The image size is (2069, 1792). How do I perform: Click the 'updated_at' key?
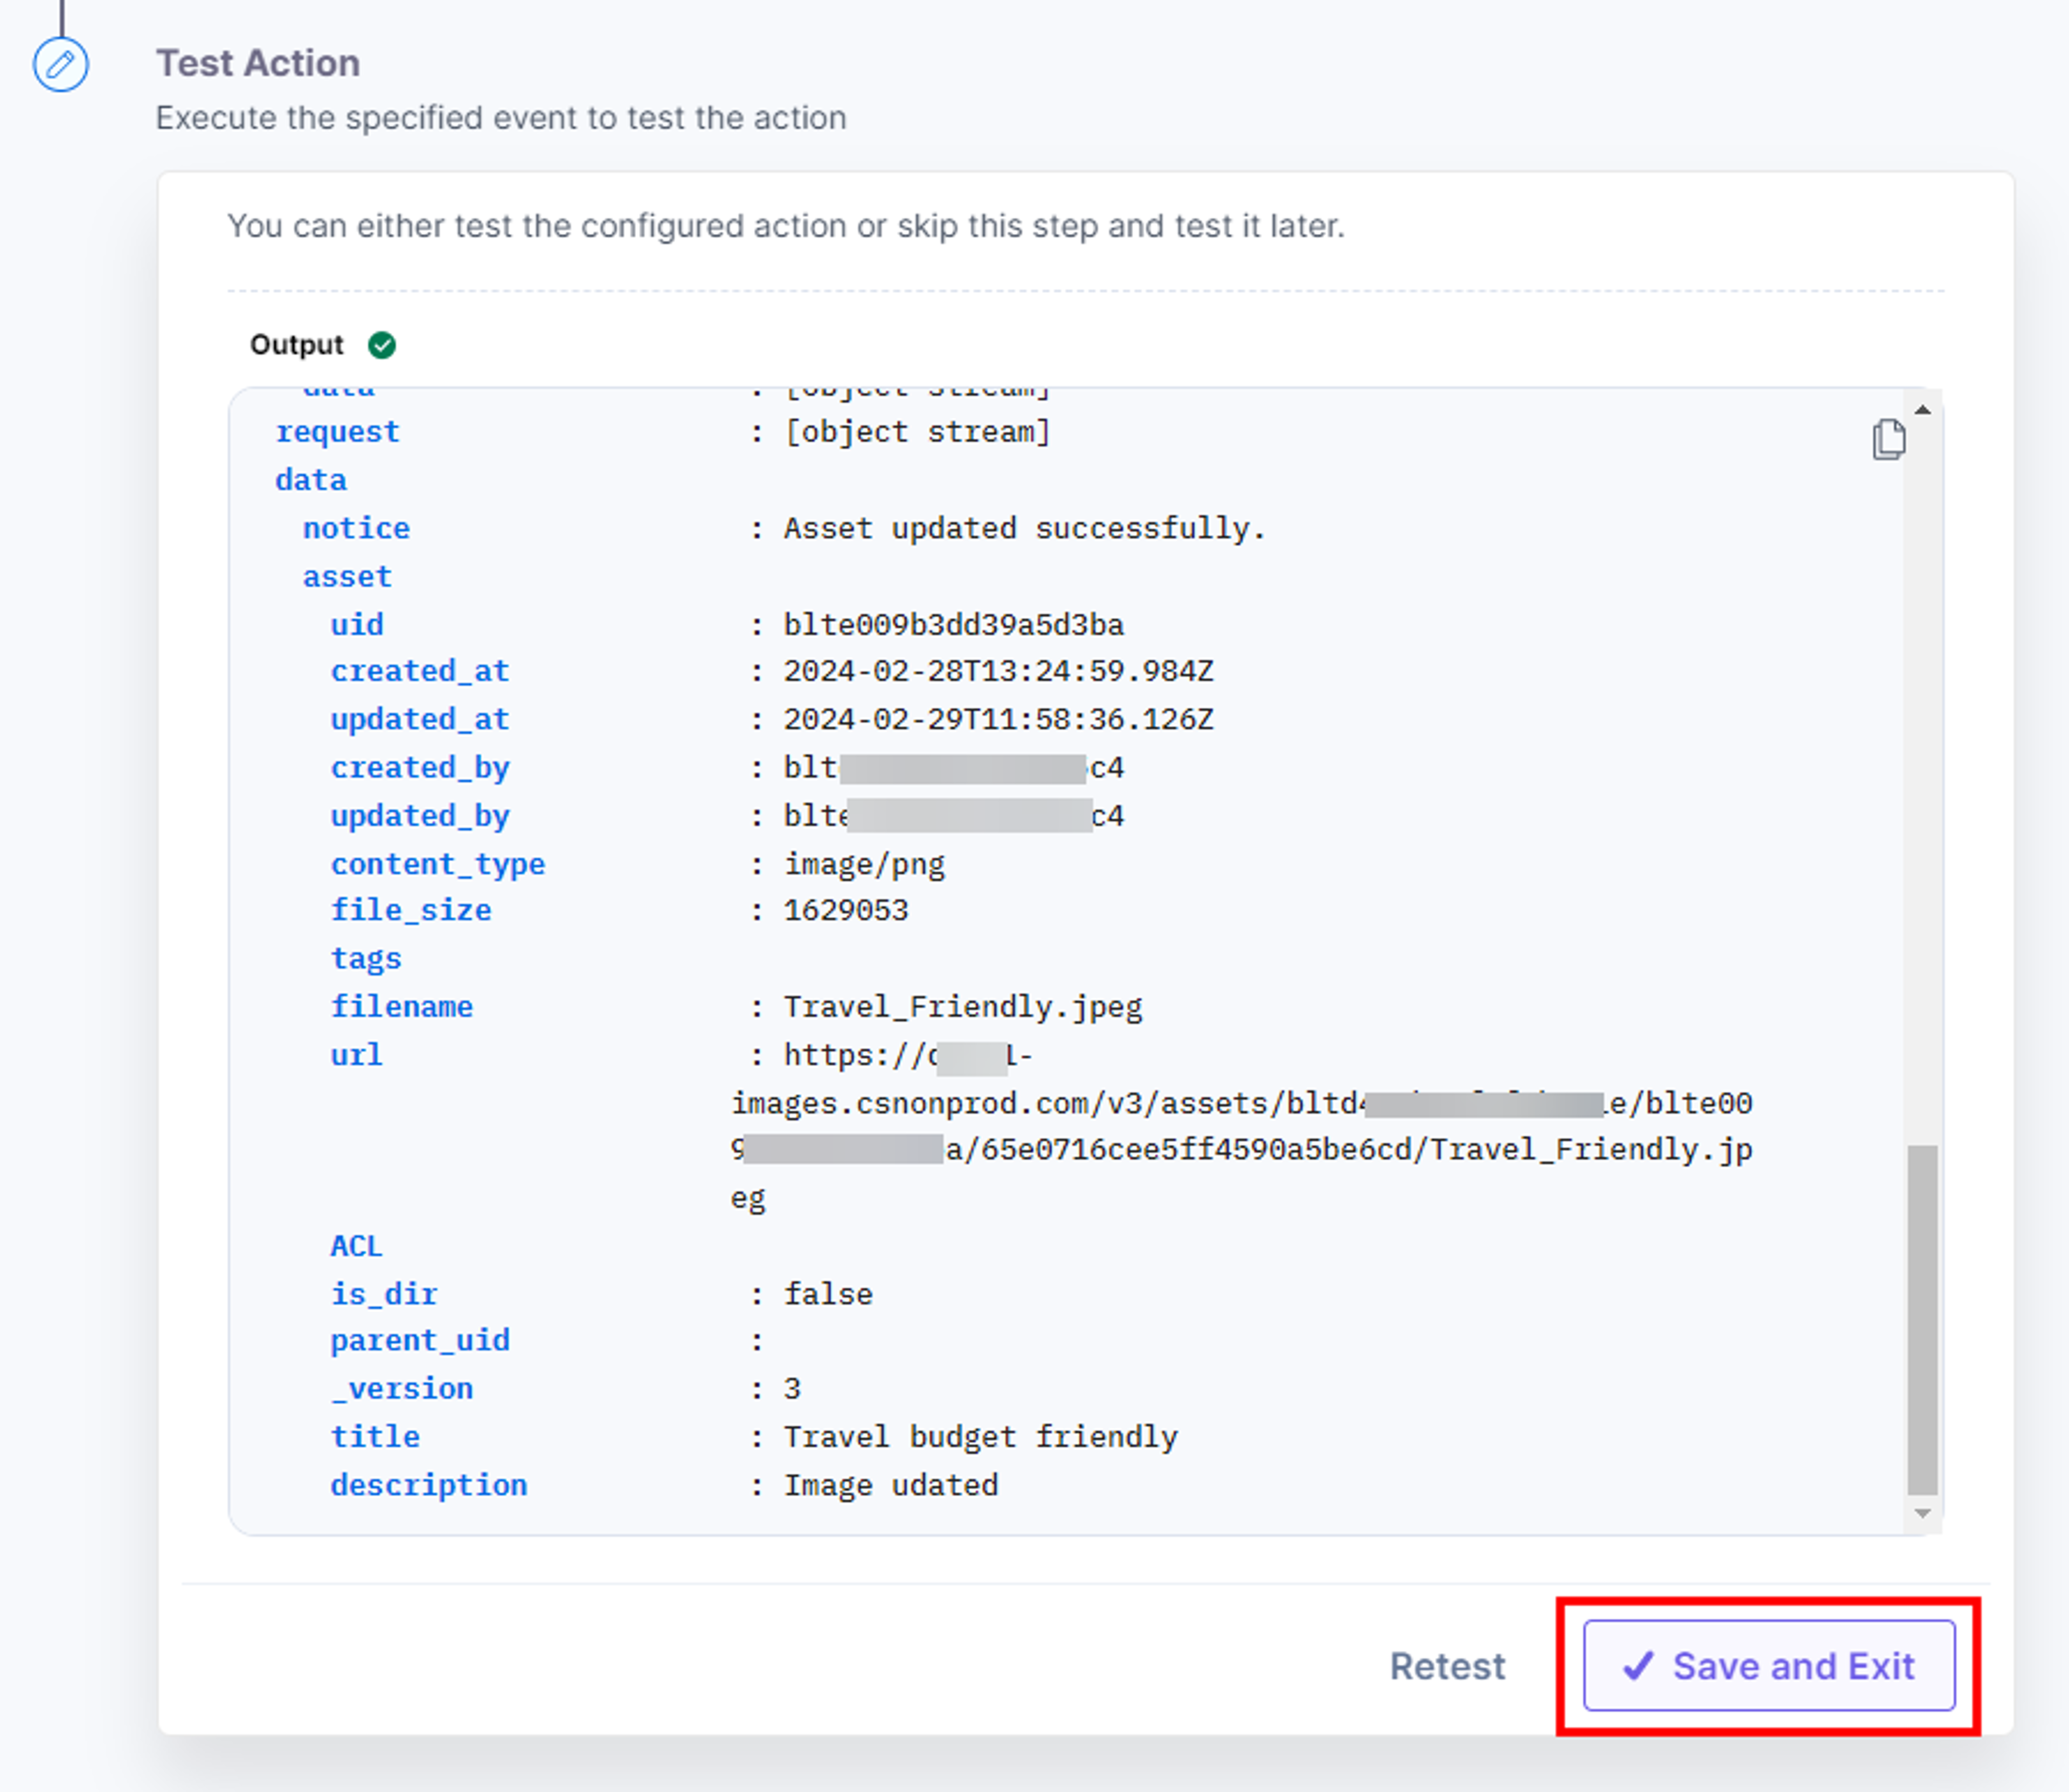[x=420, y=719]
